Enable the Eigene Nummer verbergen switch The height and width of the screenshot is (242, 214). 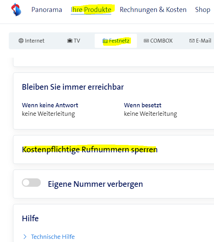[31, 183]
